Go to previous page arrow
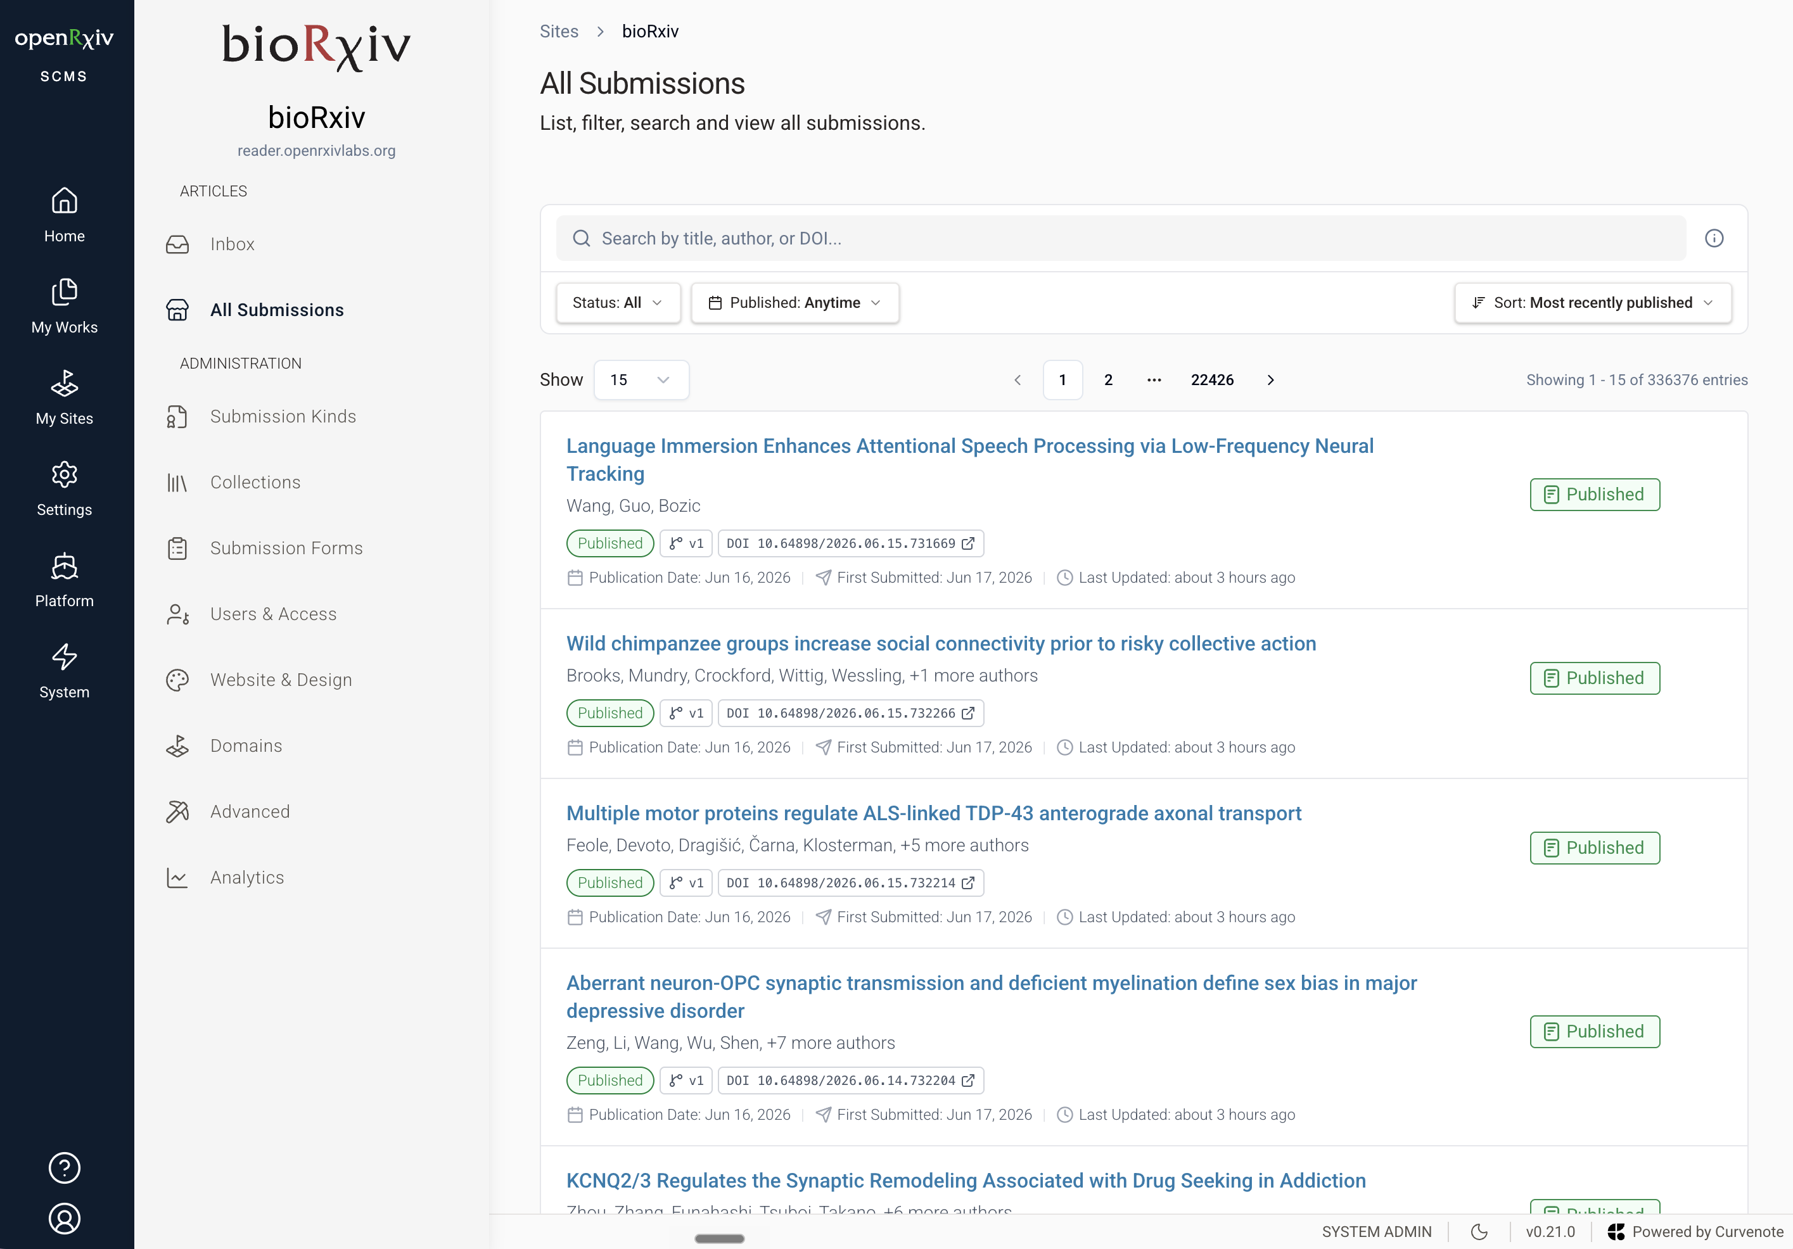 [x=1018, y=380]
